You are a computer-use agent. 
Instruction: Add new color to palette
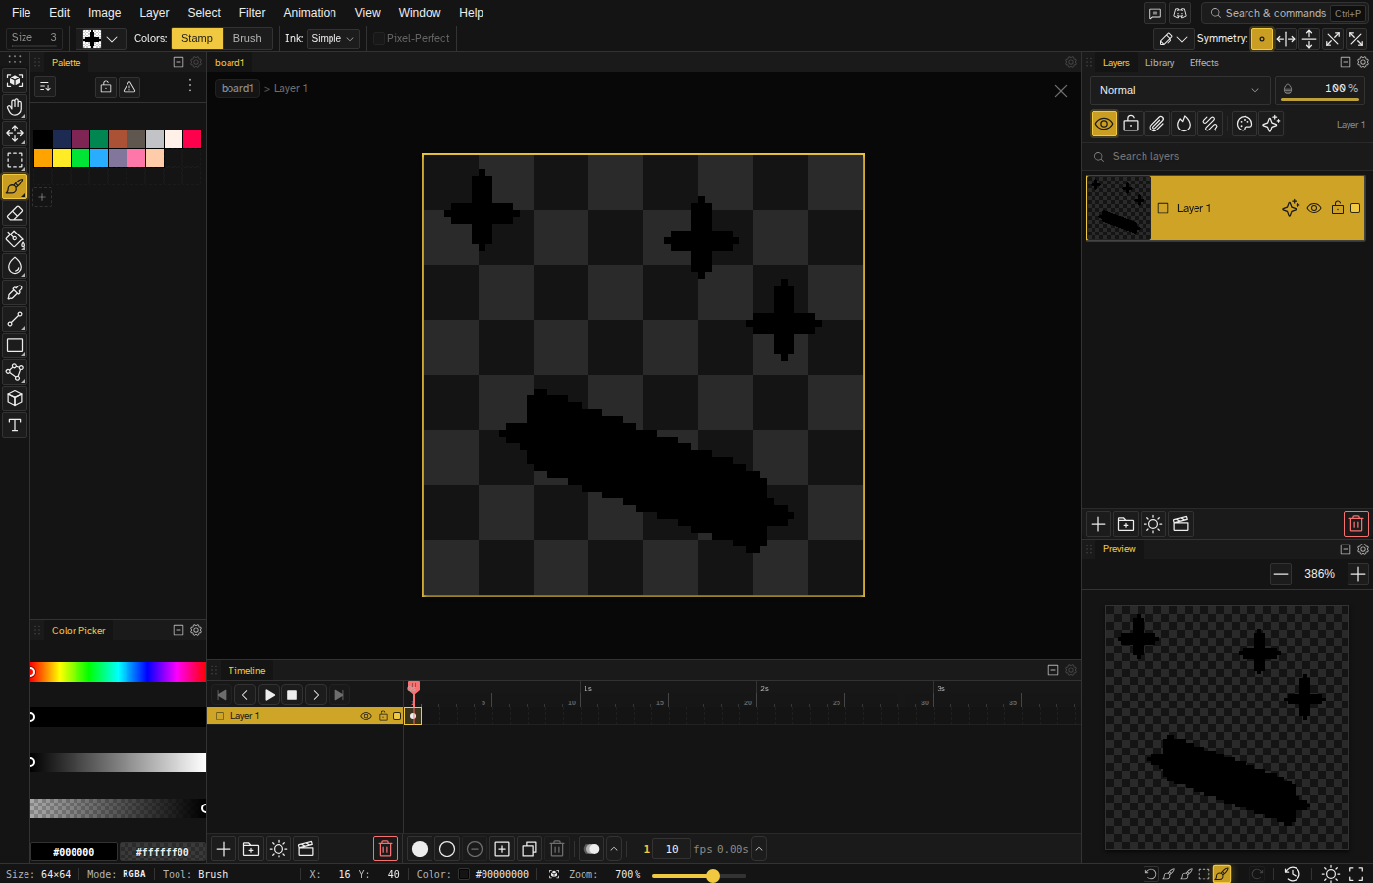pos(42,197)
